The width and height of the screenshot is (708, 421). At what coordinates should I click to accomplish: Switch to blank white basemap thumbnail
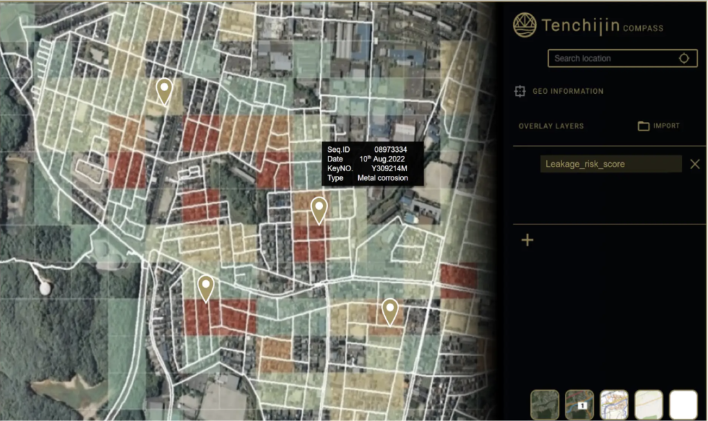point(683,404)
